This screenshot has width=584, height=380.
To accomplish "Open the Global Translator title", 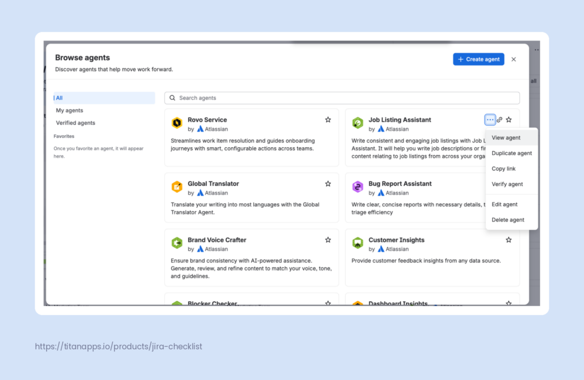I will click(x=213, y=184).
